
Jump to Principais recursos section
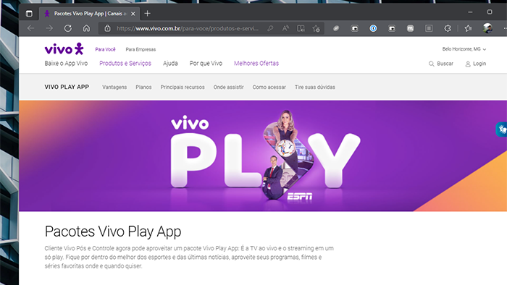click(183, 87)
